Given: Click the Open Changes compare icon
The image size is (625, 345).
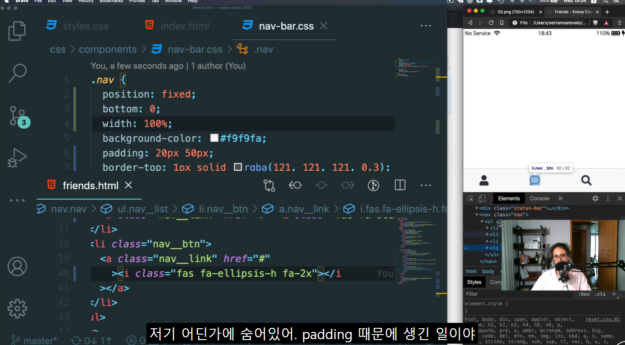Looking at the screenshot, I should [269, 185].
